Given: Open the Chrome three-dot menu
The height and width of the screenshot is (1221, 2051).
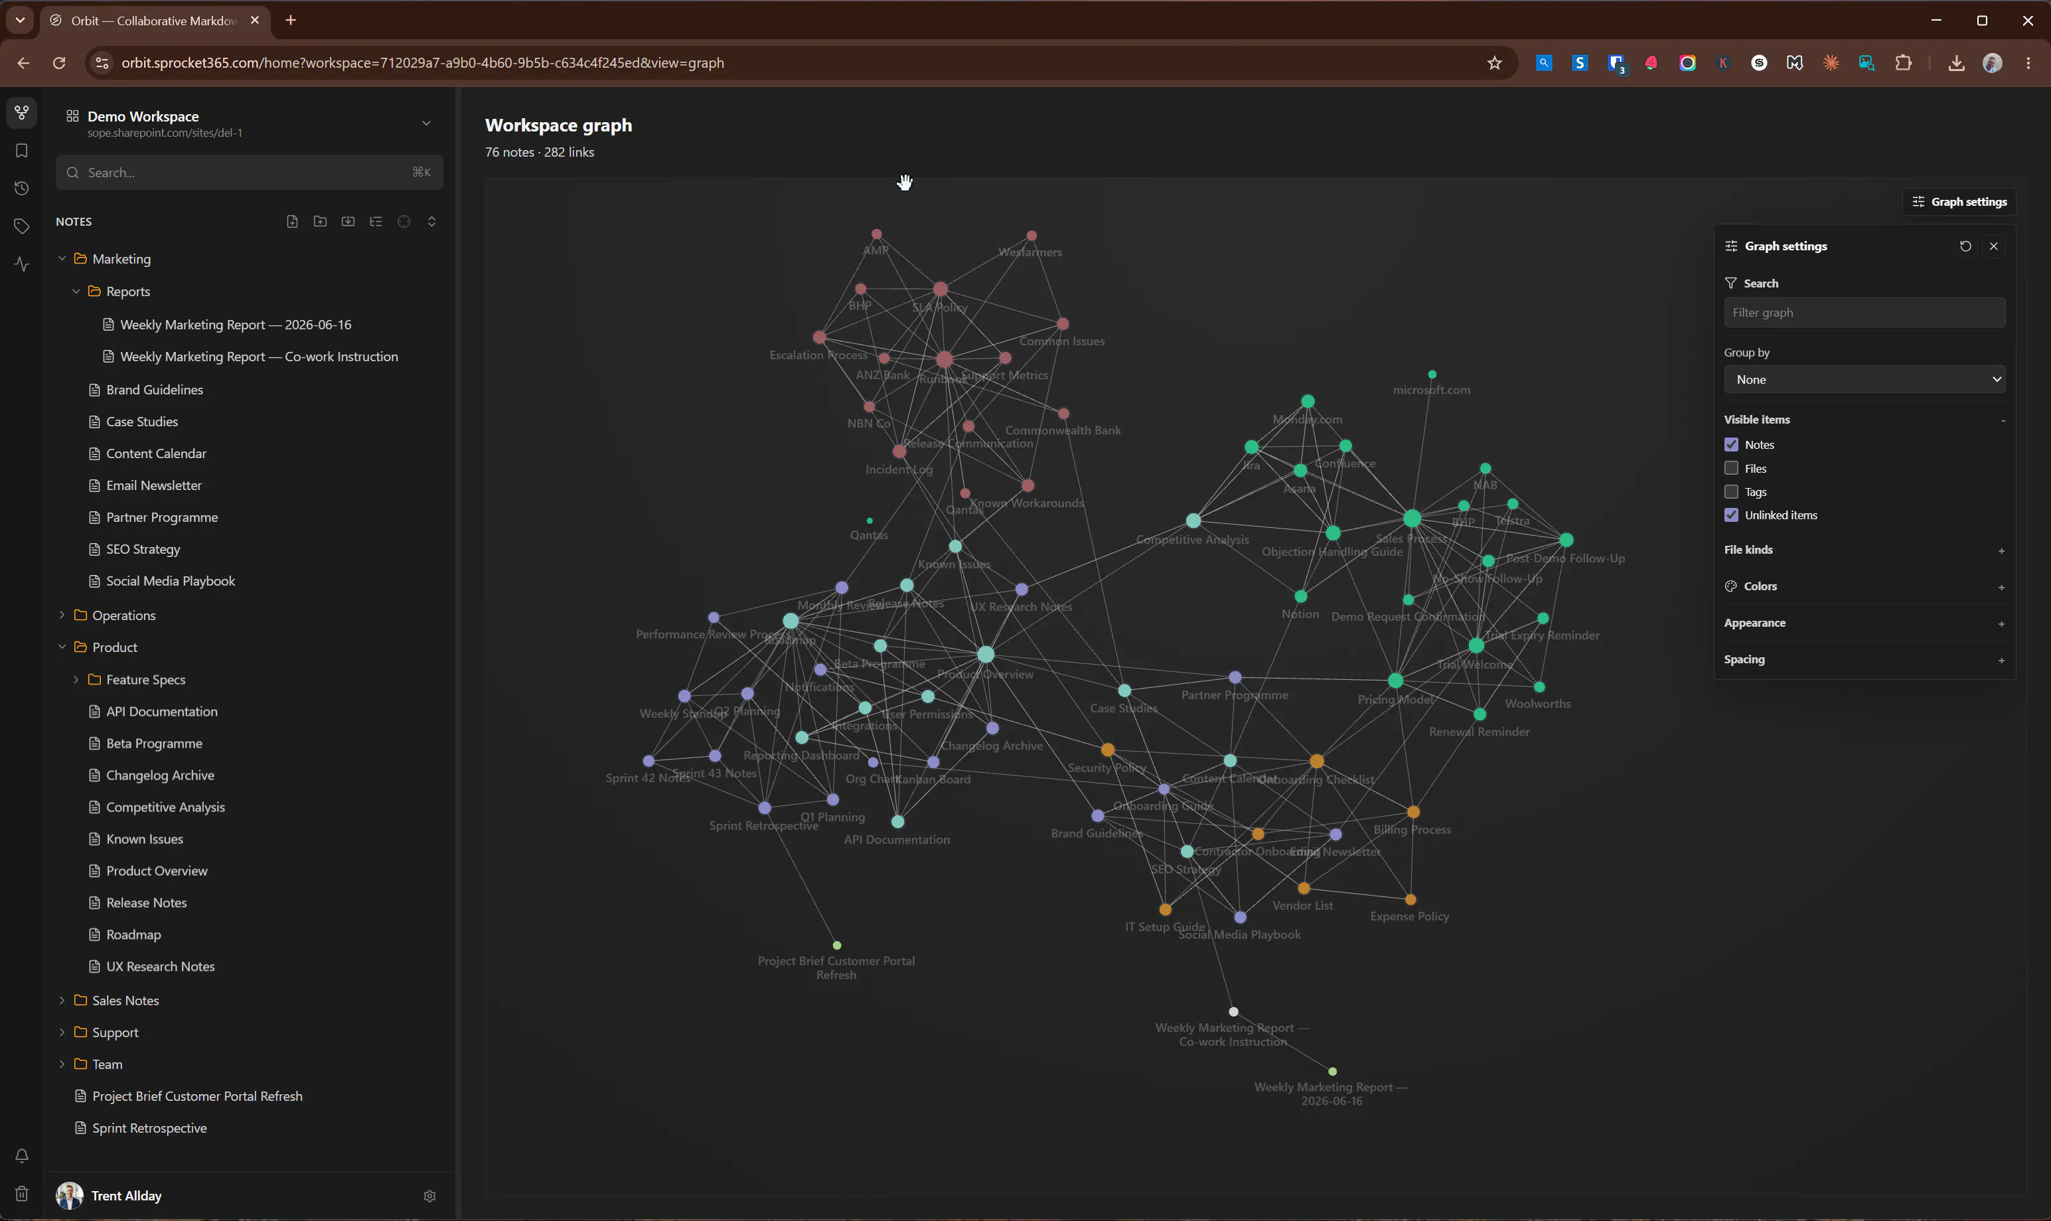Looking at the screenshot, I should coord(2029,62).
